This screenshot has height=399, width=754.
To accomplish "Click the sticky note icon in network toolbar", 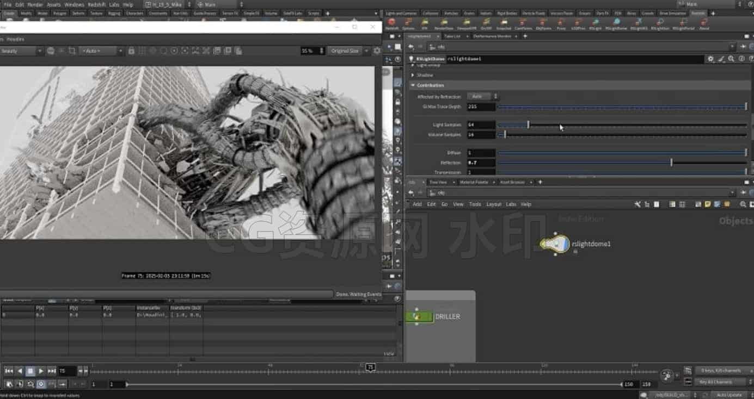I will pyautogui.click(x=707, y=204).
